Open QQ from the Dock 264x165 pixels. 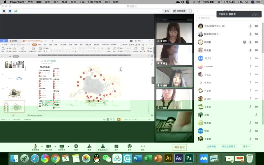click(x=97, y=158)
